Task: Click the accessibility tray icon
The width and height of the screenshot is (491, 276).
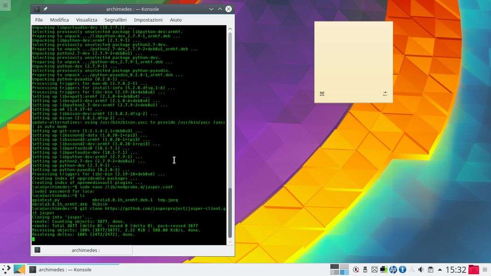Action: [402, 270]
